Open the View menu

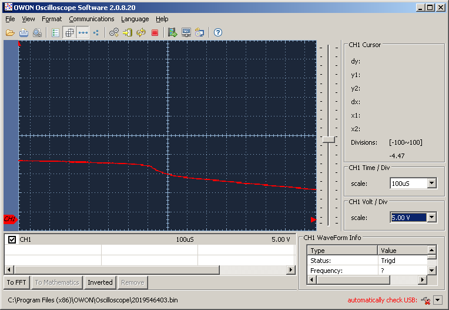coord(28,19)
